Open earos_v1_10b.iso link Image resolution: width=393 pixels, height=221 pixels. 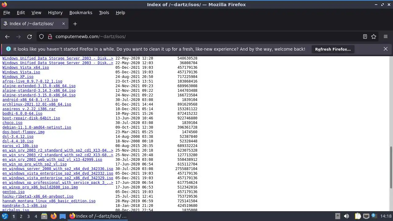tap(20, 146)
